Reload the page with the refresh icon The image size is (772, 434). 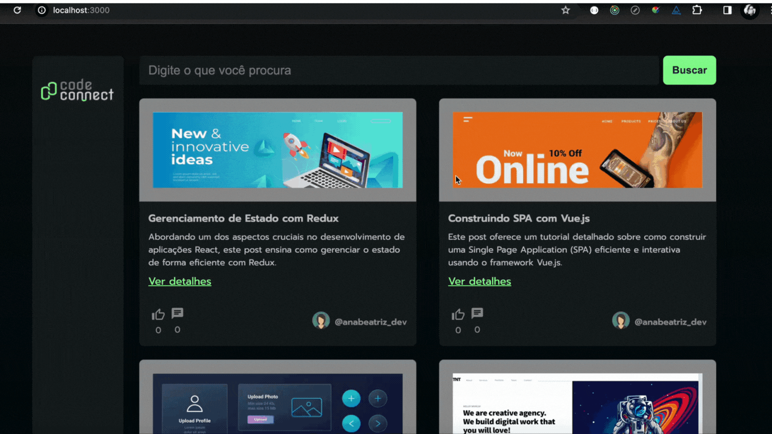pyautogui.click(x=17, y=10)
